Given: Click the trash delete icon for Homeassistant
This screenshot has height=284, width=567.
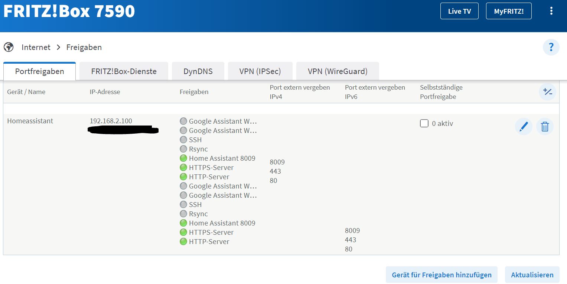Looking at the screenshot, I should click(545, 127).
